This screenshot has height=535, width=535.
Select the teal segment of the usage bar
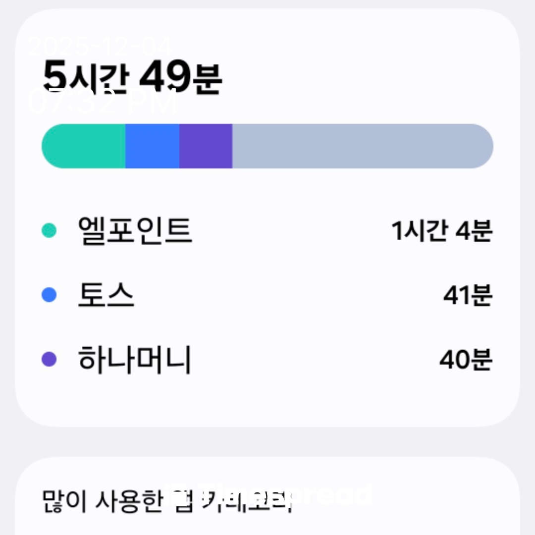click(x=84, y=146)
